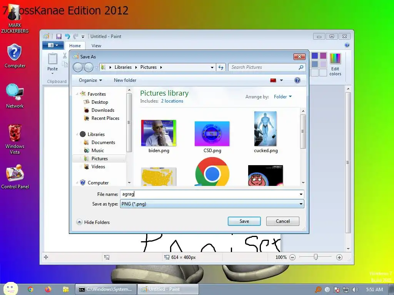Click the Save As dialog help icon
The height and width of the screenshot is (295, 394).
[297, 80]
